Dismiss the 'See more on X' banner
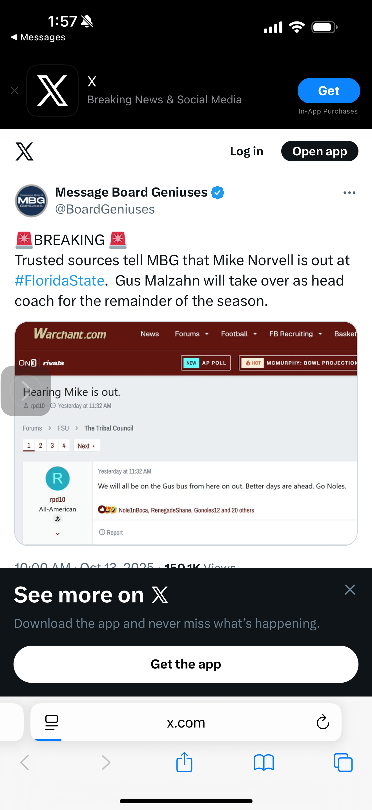372x810 pixels. click(350, 590)
